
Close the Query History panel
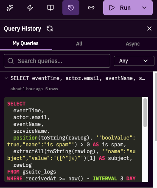[x=149, y=28]
